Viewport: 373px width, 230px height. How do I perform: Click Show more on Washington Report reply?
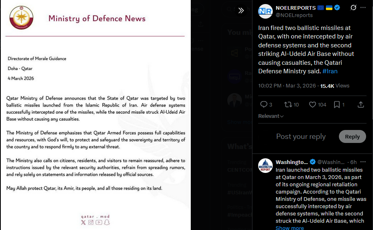click(x=289, y=228)
